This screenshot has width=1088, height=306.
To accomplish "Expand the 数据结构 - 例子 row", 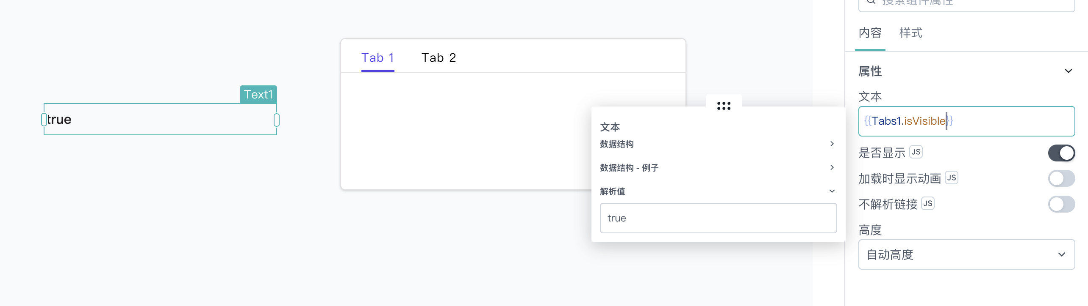I will point(718,168).
